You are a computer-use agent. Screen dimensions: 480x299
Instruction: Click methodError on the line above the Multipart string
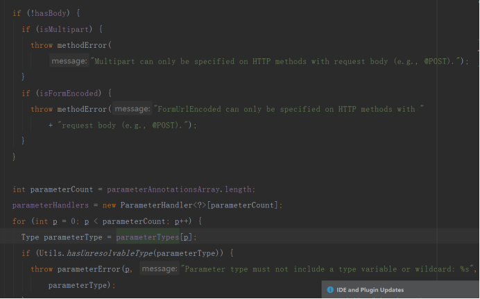point(82,45)
